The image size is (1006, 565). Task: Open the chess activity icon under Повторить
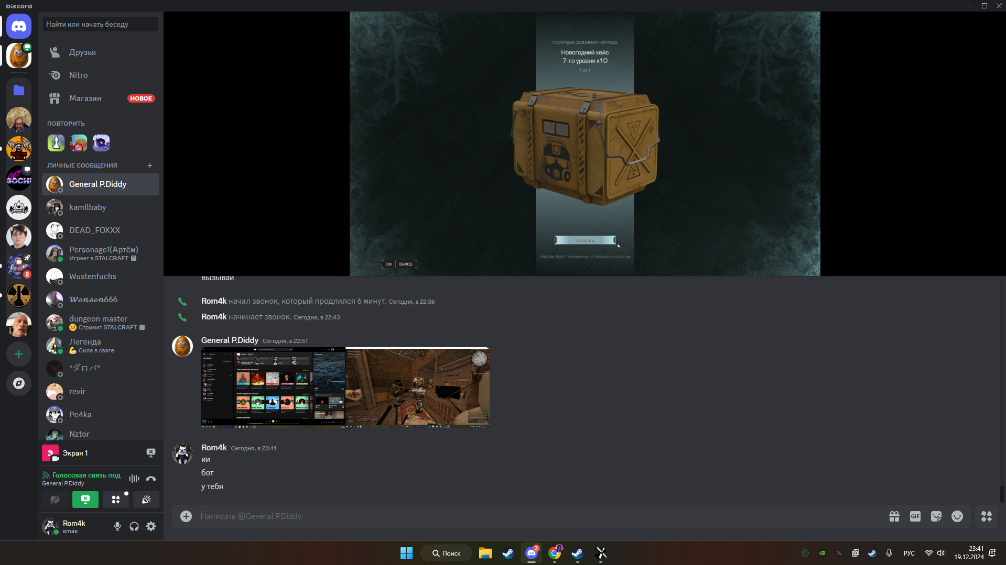coord(56,143)
